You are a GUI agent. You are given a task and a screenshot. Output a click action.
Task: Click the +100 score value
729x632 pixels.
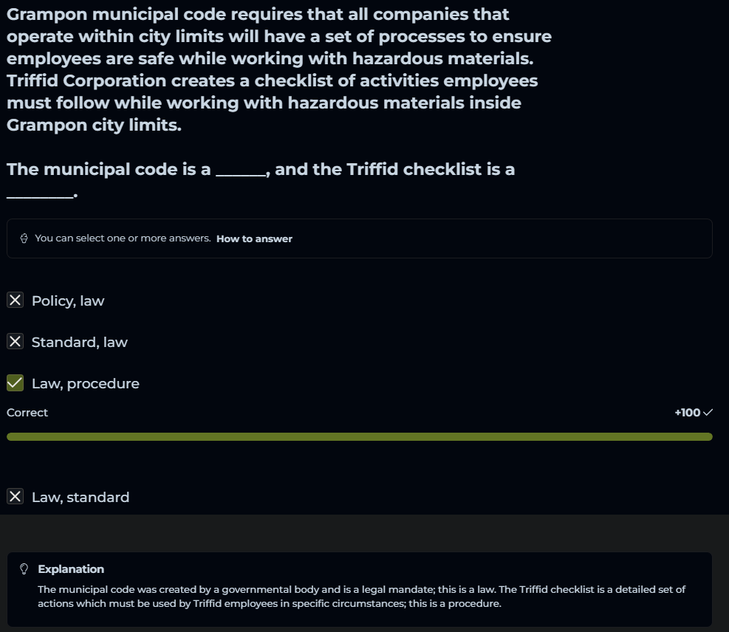687,413
